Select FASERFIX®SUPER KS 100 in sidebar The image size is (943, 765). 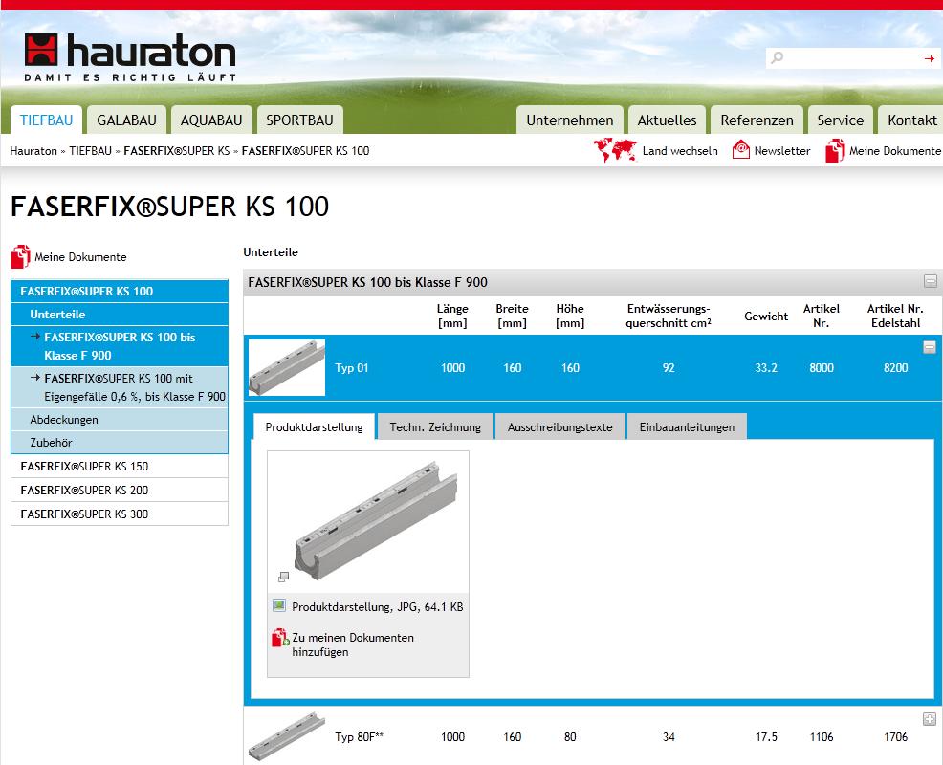[x=120, y=291]
